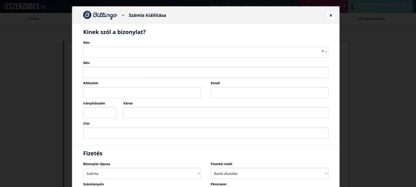The width and height of the screenshot is (416, 187).
Task: Open the Csatolmányok link
Action: tap(373, 19)
